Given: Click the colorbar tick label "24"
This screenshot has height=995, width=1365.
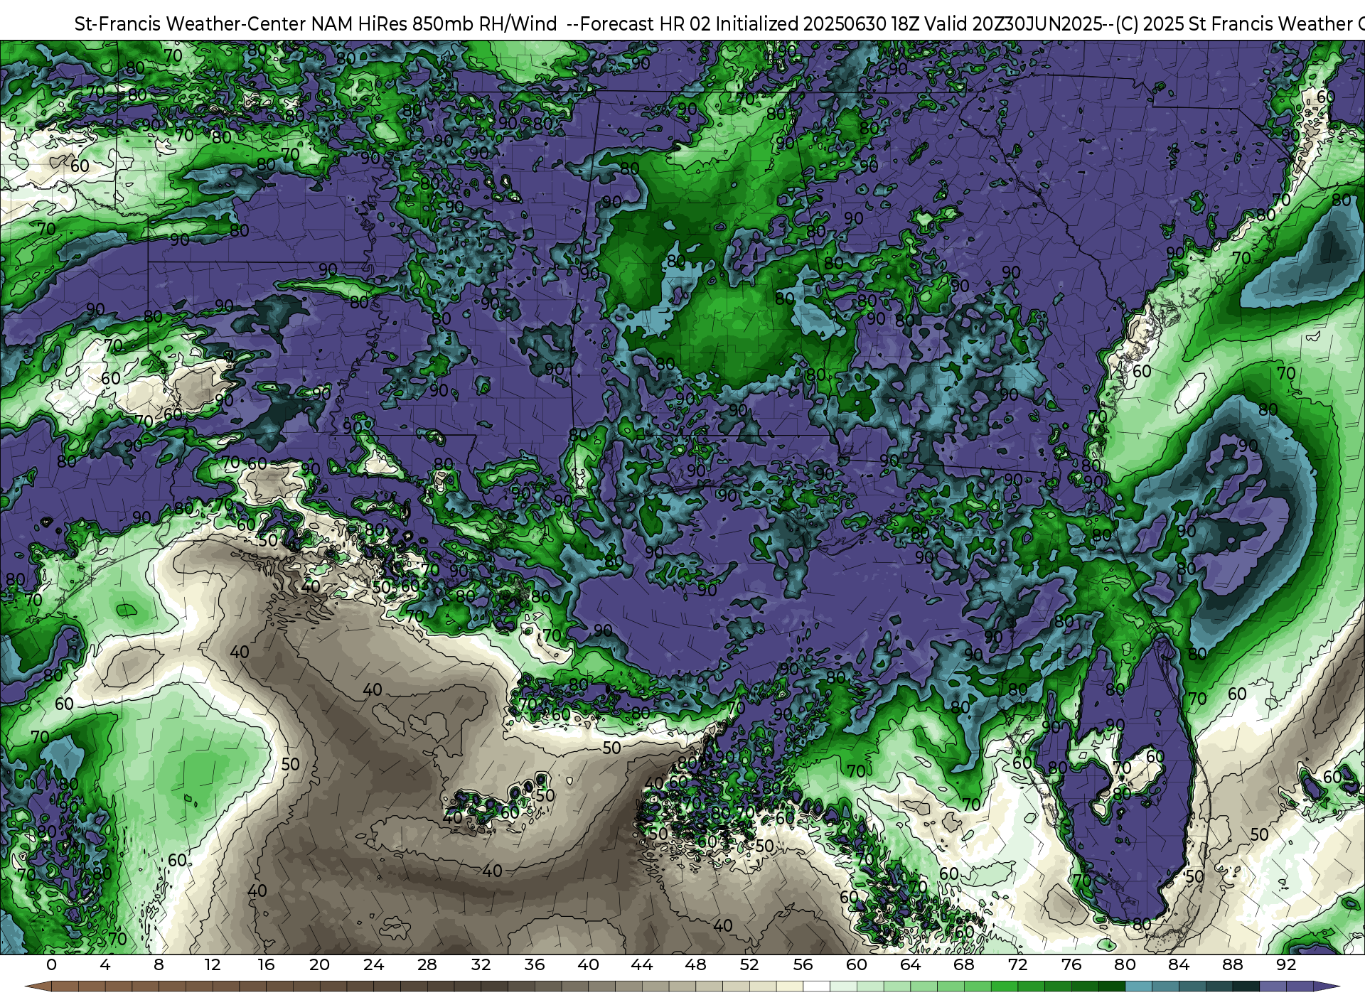Looking at the screenshot, I should coord(373,965).
